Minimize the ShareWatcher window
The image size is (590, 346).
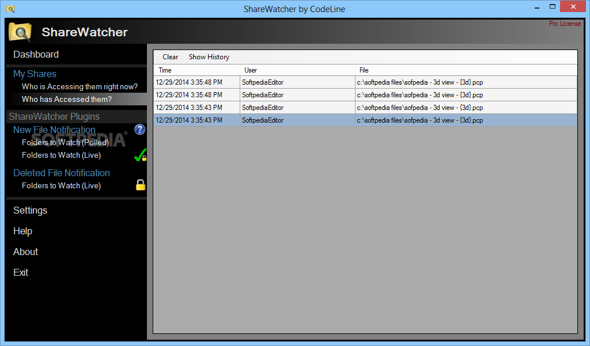537,7
